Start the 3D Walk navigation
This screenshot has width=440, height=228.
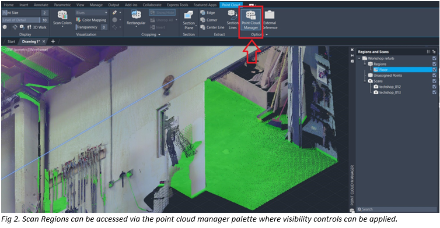[37, 27]
